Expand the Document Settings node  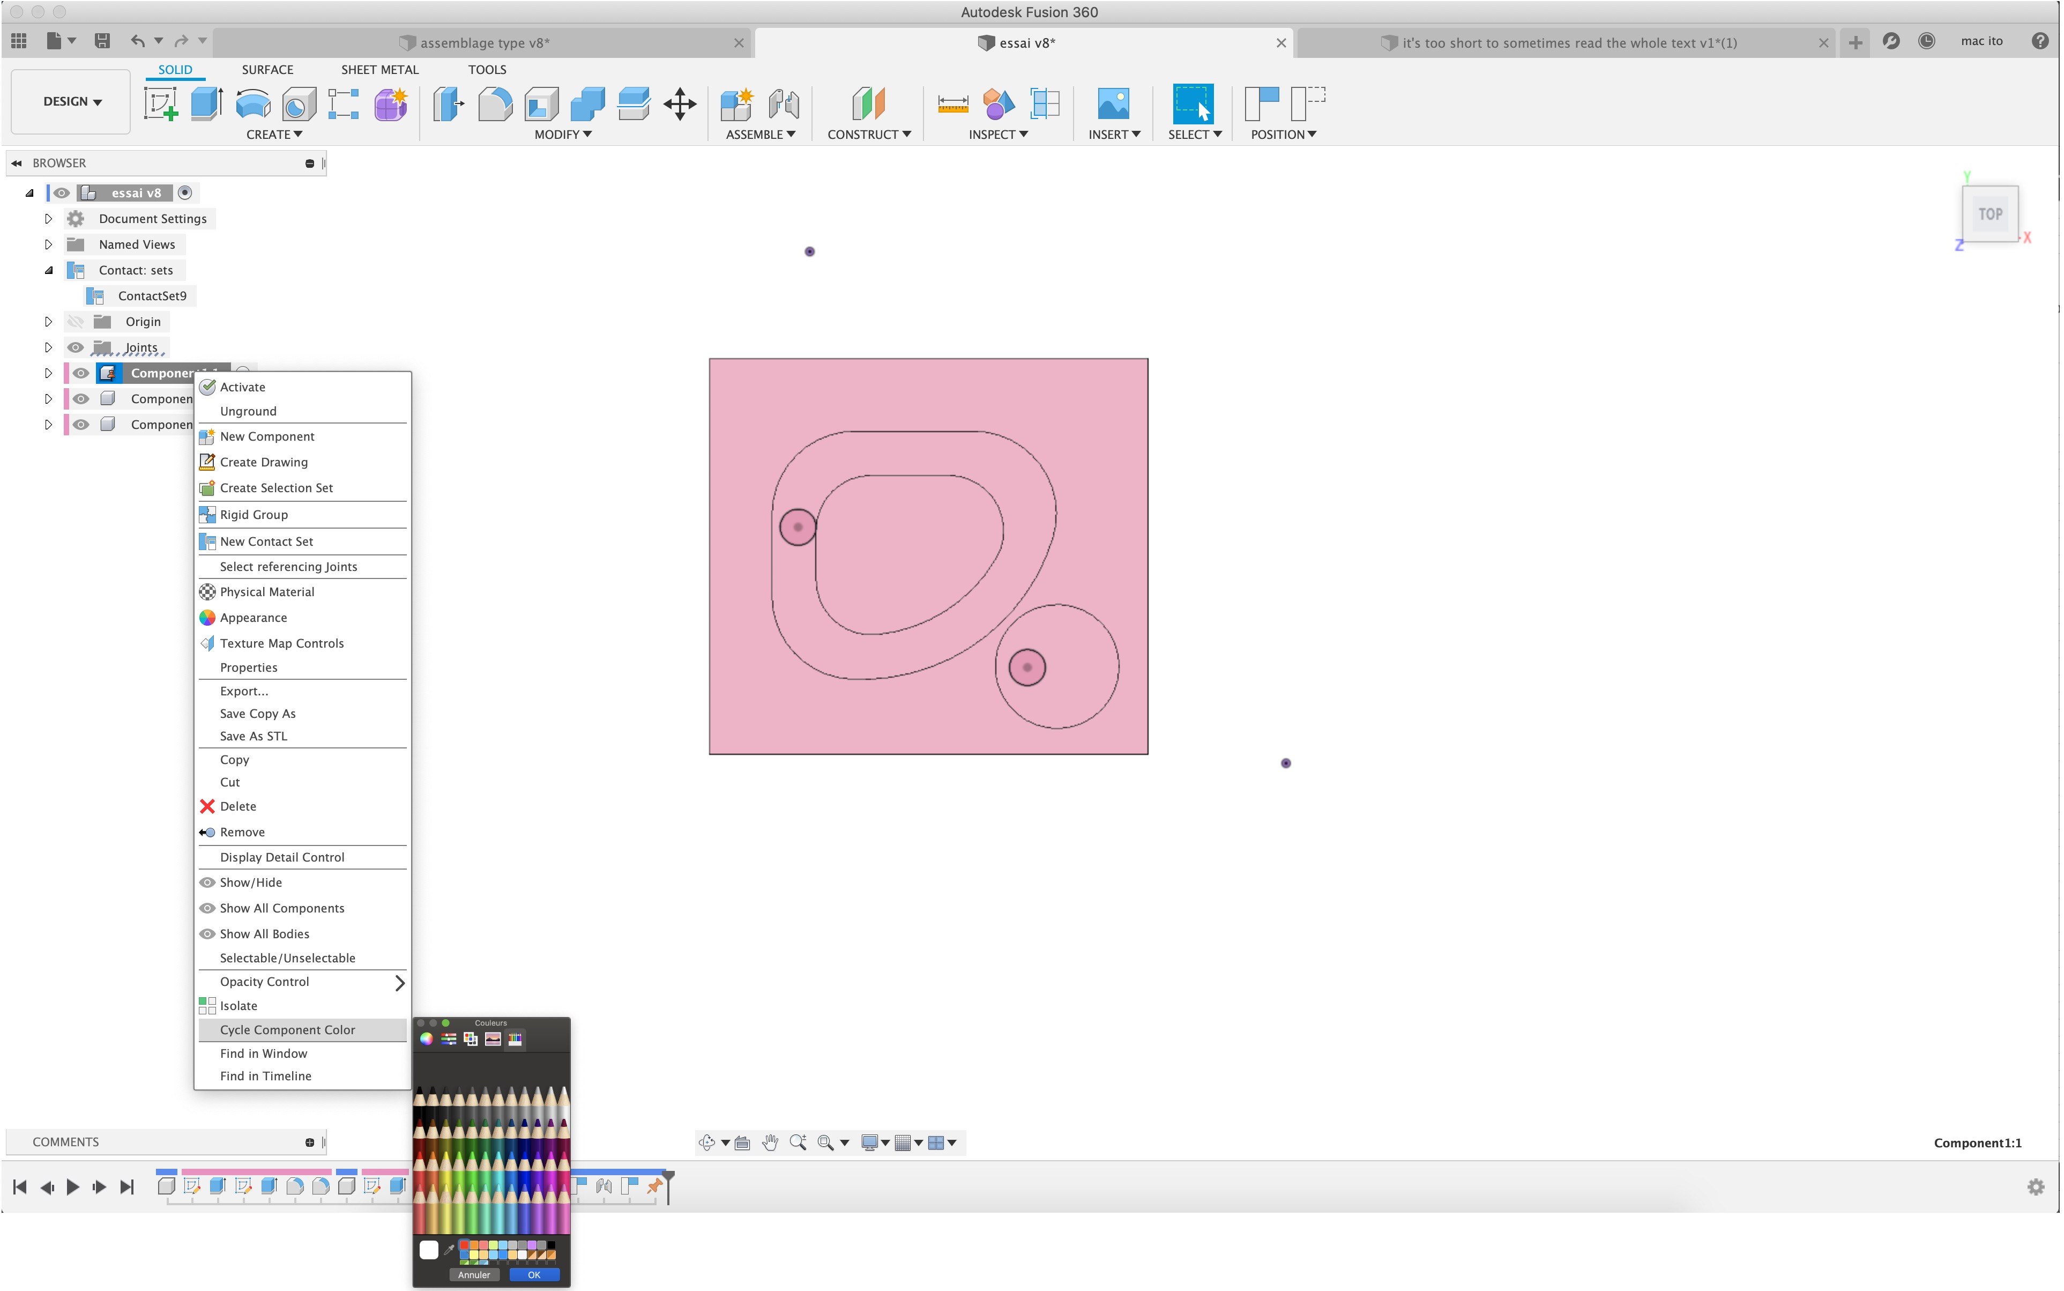point(49,219)
